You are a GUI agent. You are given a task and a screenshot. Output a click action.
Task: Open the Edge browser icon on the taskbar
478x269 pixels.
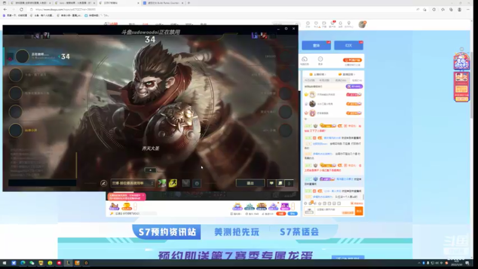tap(23, 263)
